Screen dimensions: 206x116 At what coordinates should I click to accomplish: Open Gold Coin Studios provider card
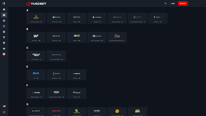[117, 112]
